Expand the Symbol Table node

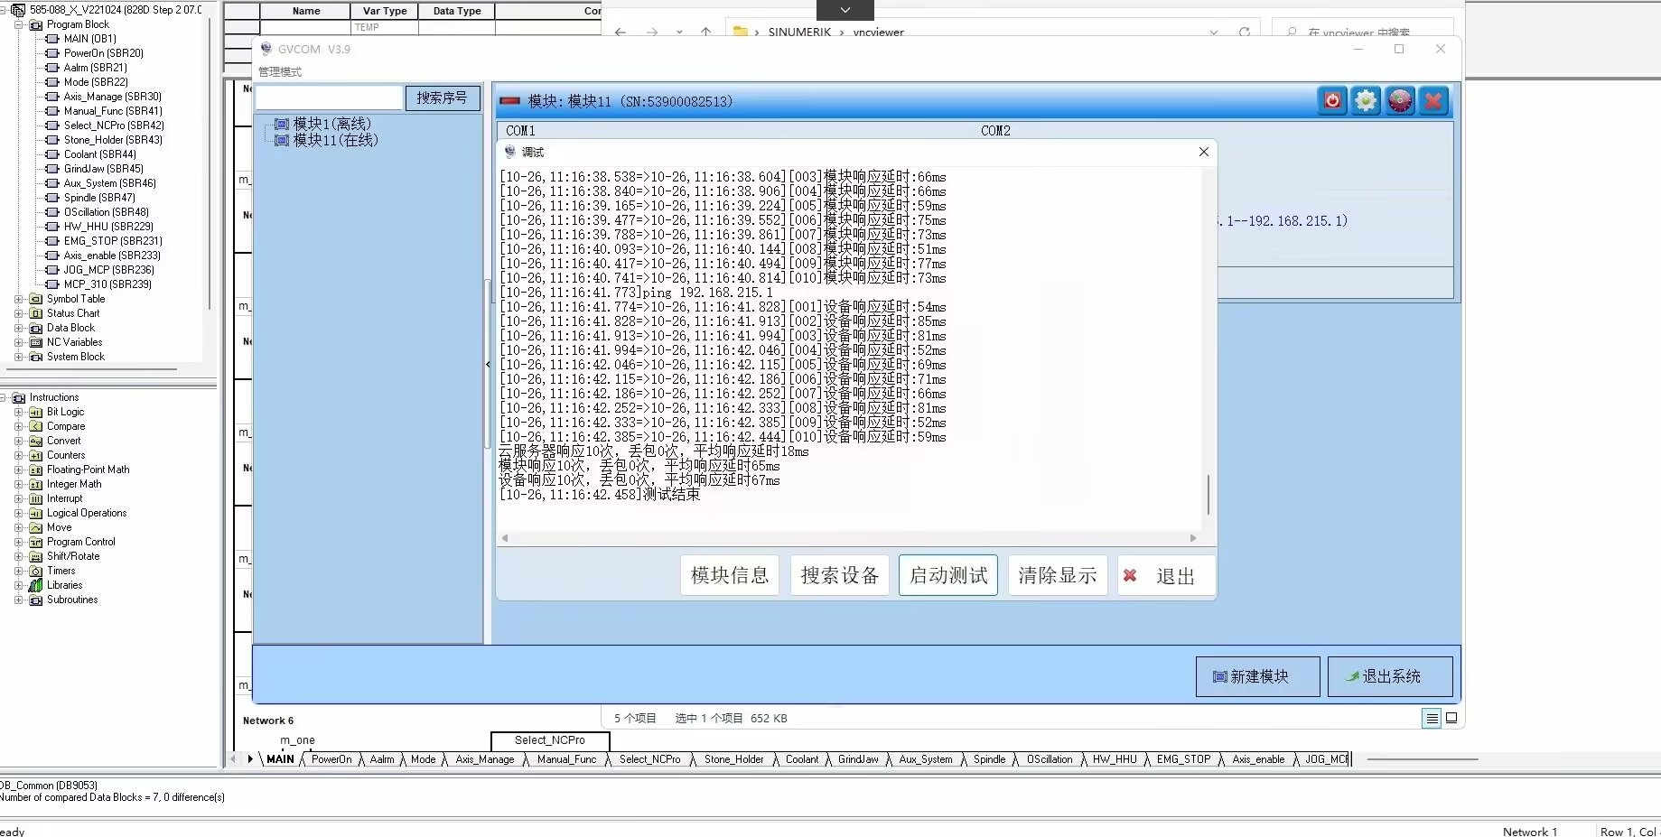pos(19,299)
